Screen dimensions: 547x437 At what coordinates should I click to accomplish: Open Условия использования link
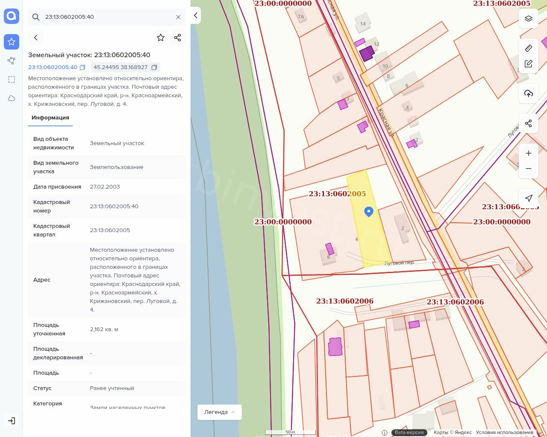[x=504, y=432]
